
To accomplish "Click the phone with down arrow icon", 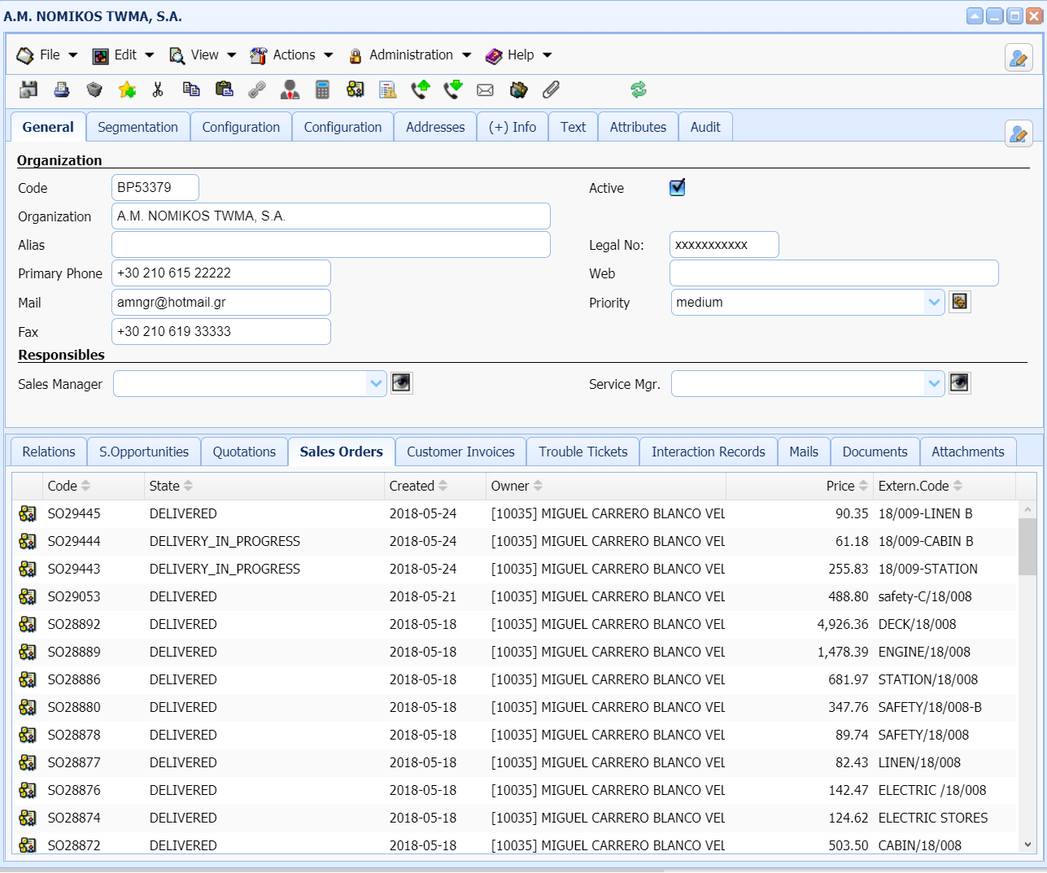I will (x=453, y=90).
